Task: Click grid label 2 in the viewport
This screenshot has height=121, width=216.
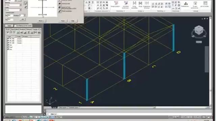Action: tap(55, 89)
